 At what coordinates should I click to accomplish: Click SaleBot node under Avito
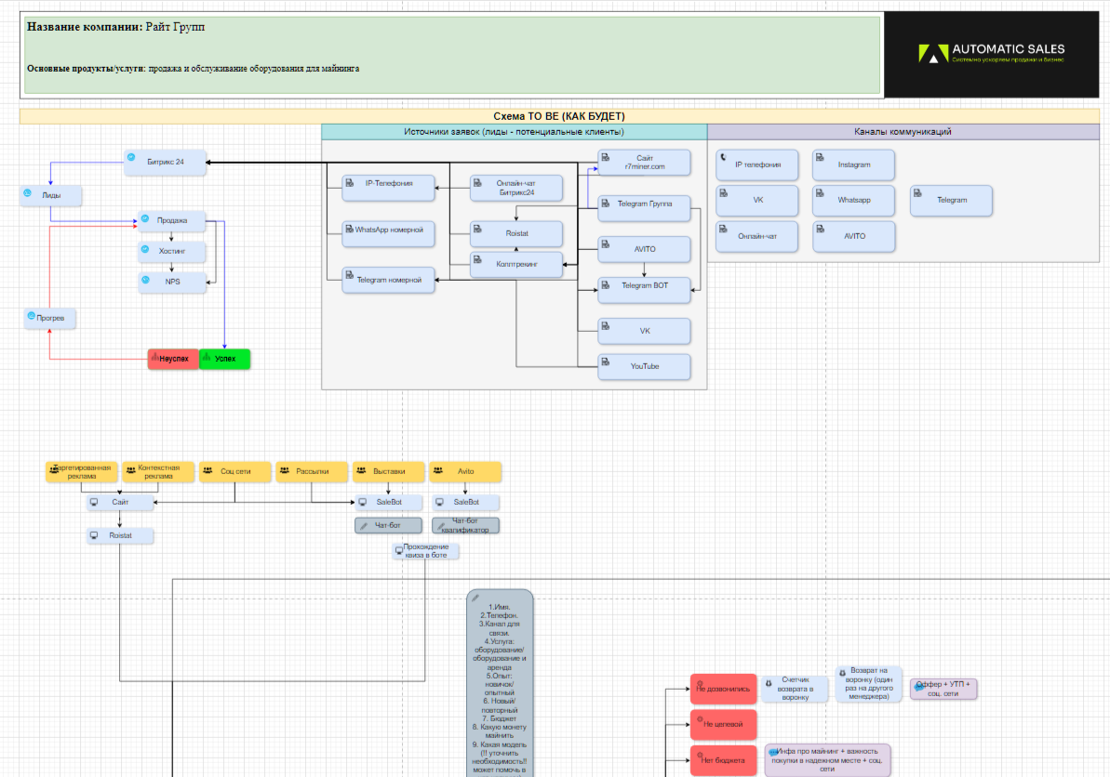click(466, 502)
